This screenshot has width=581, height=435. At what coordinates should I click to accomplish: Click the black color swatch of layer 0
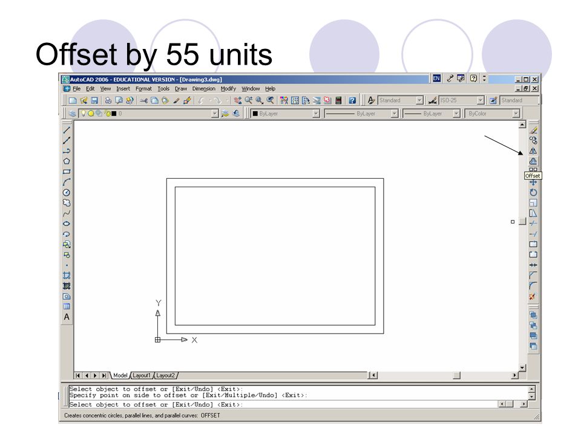[114, 114]
